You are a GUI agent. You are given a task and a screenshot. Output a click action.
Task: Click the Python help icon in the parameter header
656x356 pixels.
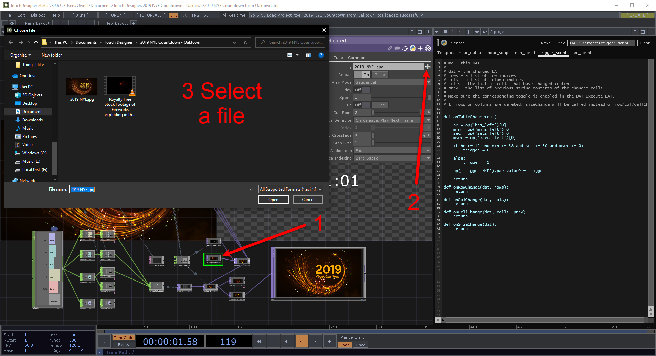(413, 49)
